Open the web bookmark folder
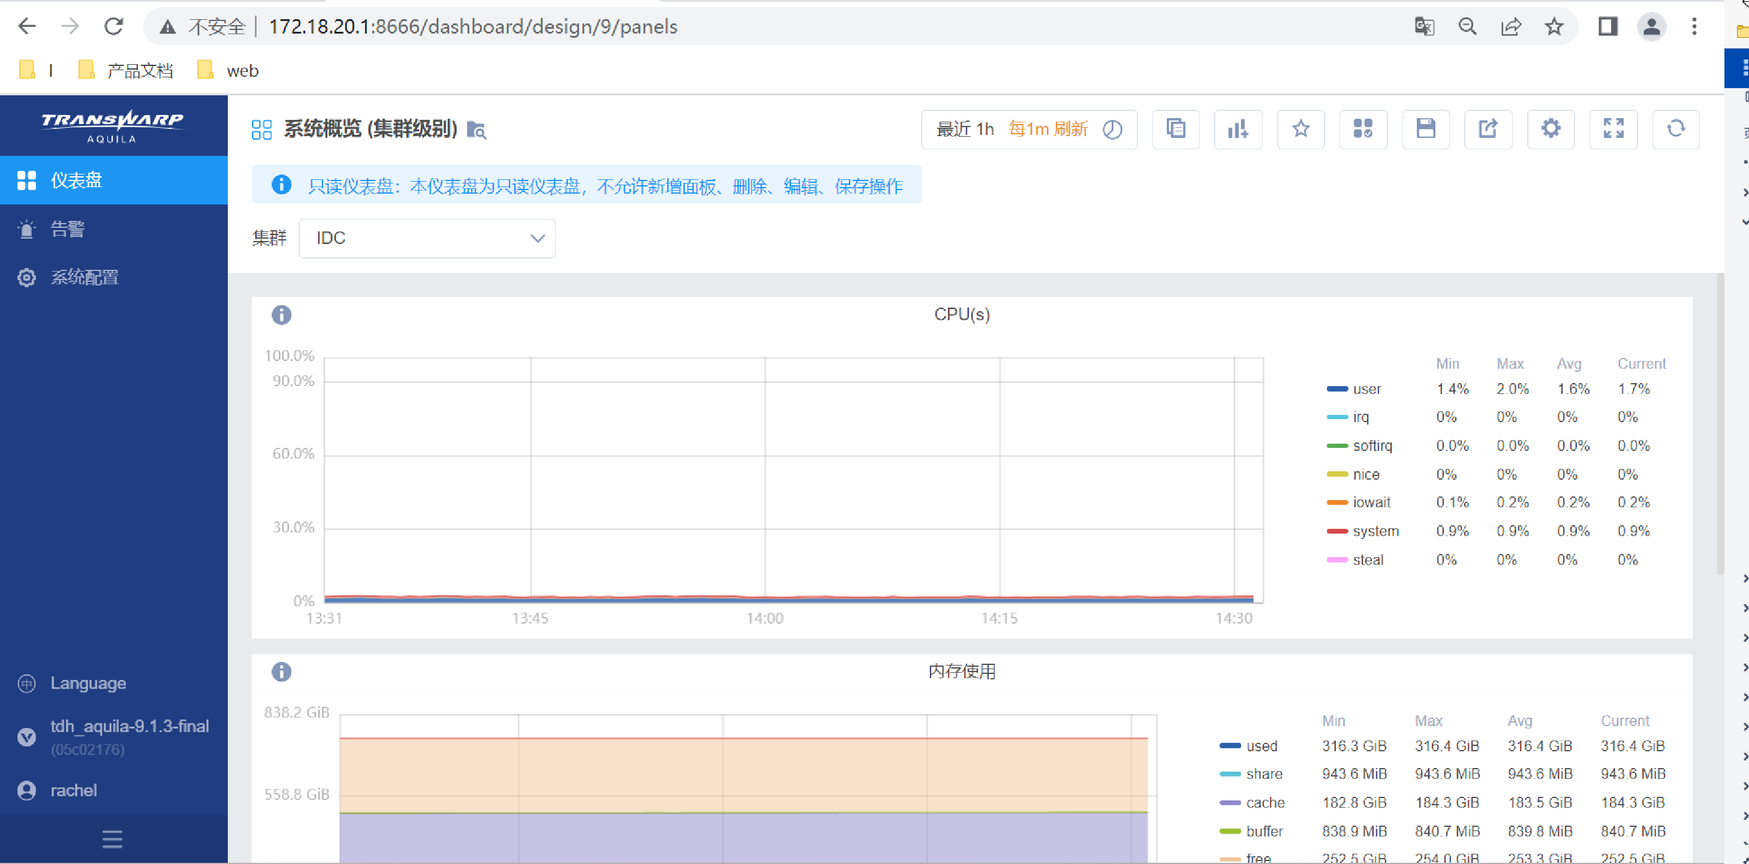 pos(228,71)
